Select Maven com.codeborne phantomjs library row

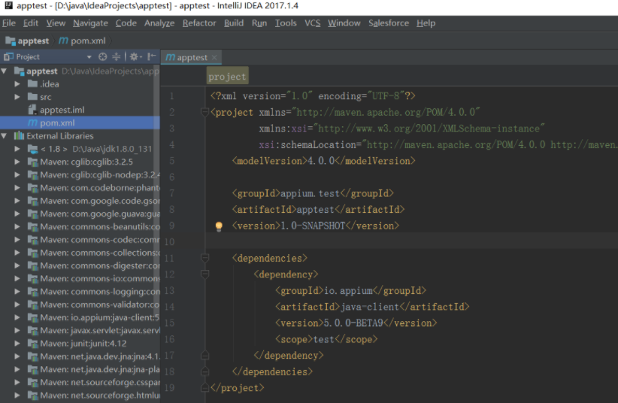pyautogui.click(x=80, y=188)
